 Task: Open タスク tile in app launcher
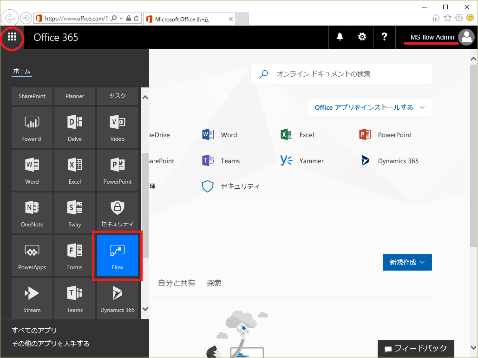118,96
